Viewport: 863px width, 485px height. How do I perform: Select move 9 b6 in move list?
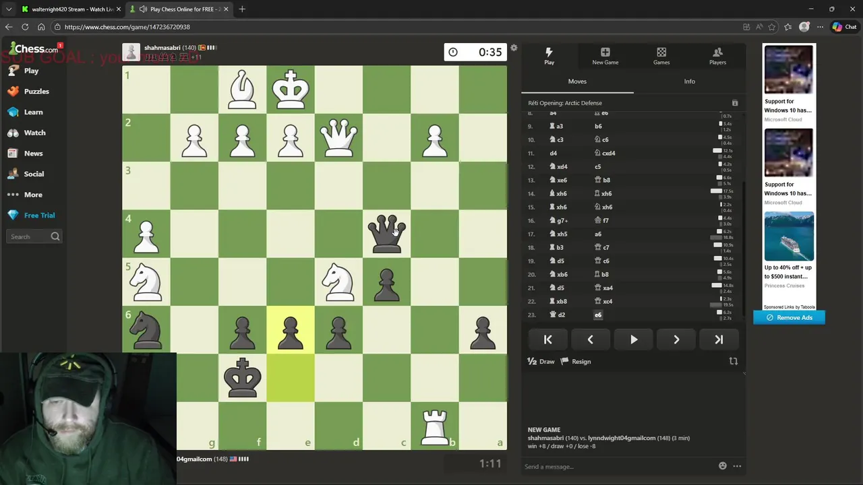pos(598,126)
